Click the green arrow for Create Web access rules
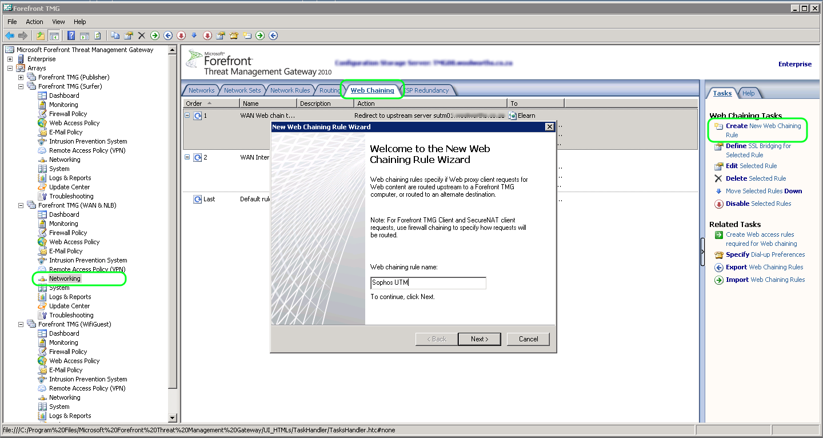The image size is (823, 438). (719, 234)
